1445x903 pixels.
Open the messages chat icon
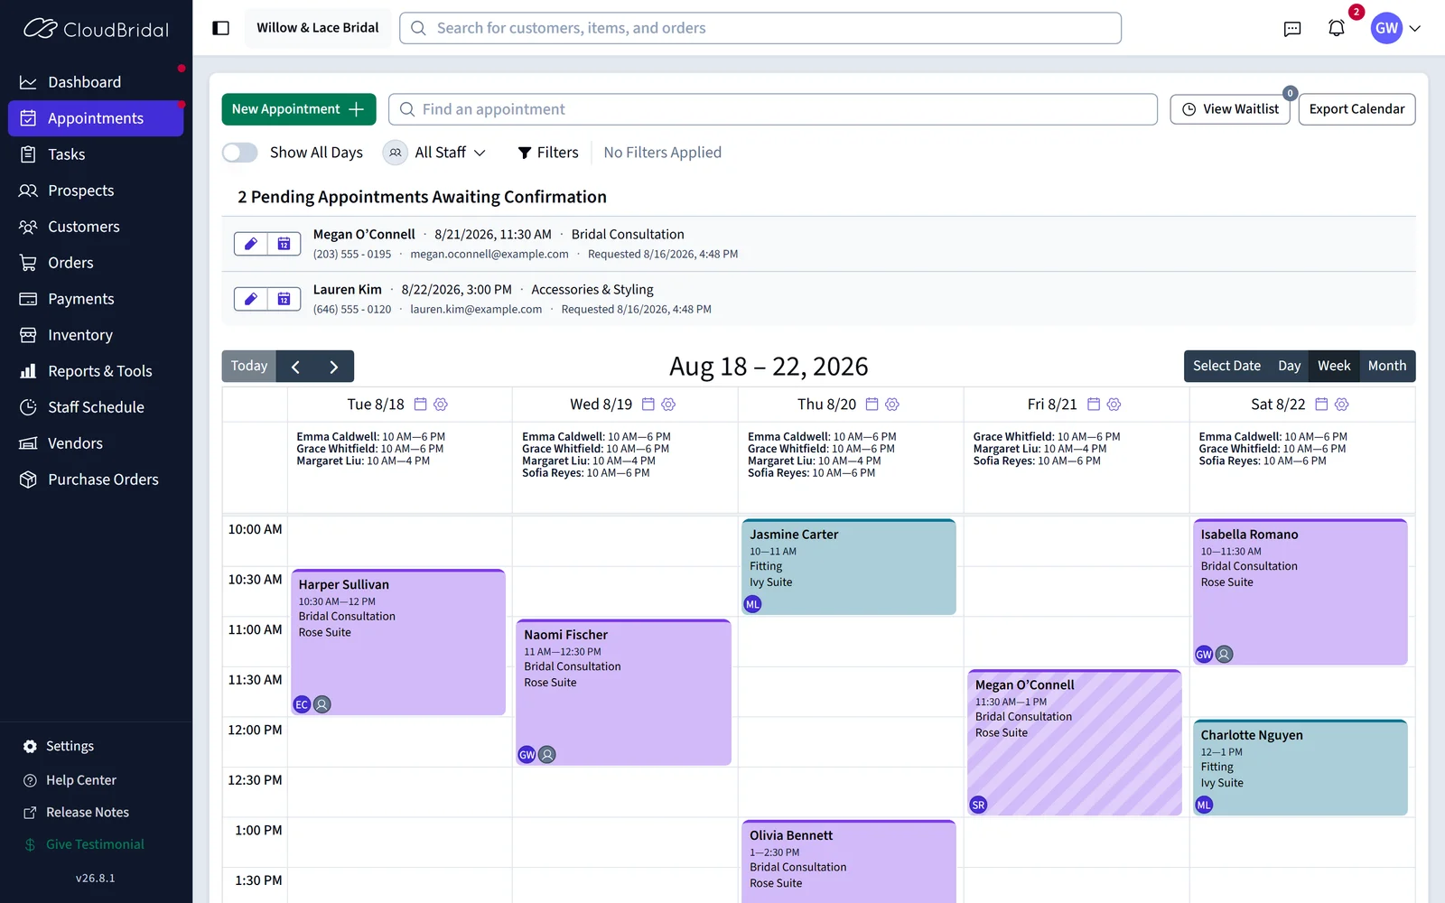[x=1292, y=29]
